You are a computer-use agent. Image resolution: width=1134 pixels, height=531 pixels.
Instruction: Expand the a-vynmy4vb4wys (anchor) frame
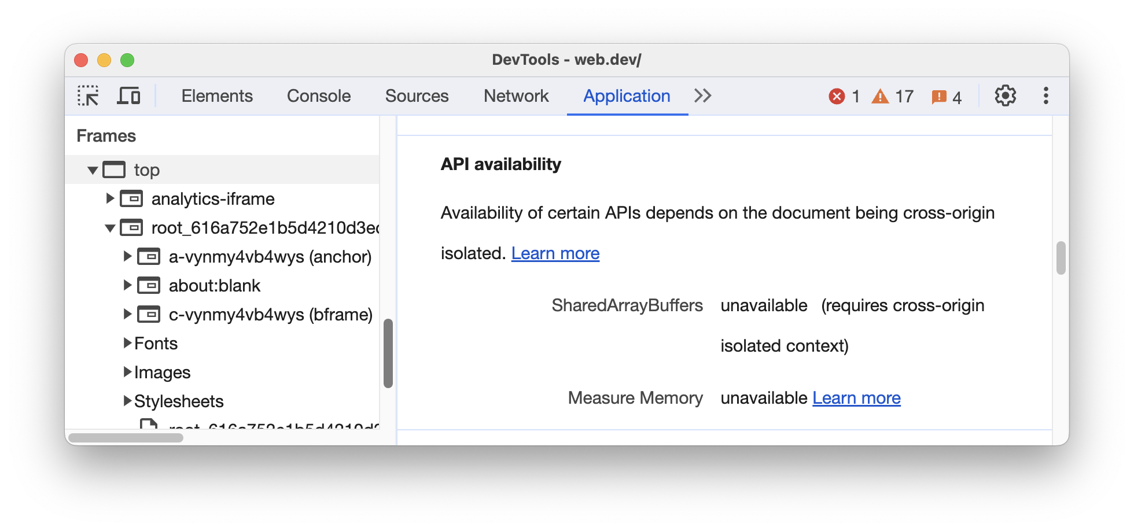[x=127, y=256]
